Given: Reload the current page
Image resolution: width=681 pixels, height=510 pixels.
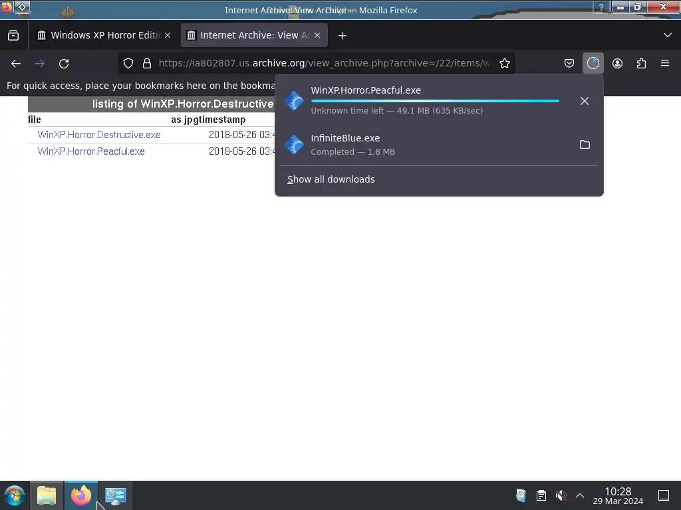Looking at the screenshot, I should (x=64, y=64).
